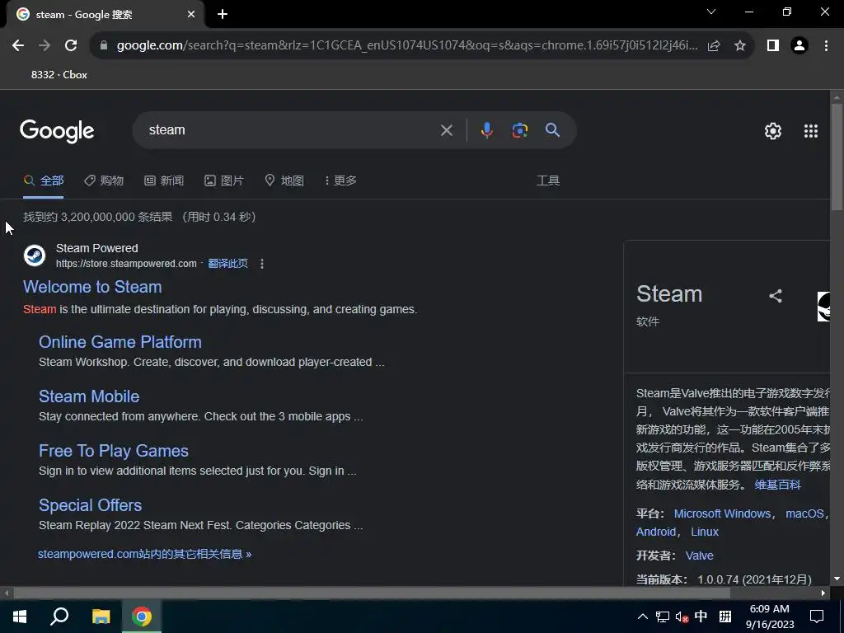Viewport: 844px width, 633px height.
Task: Click the Steam Powered favicon
Action: (35, 256)
